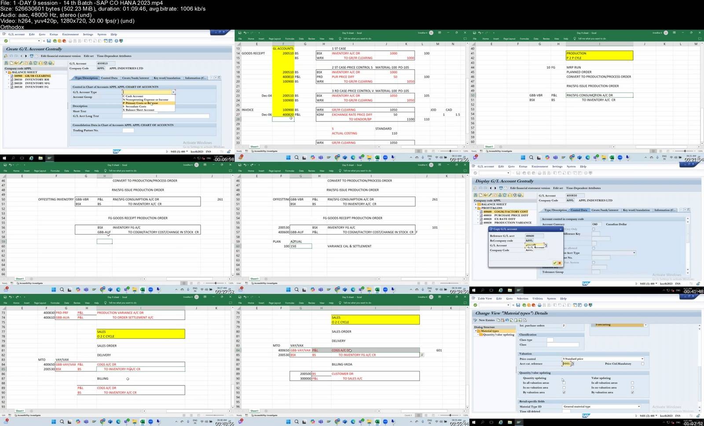Image resolution: width=704 pixels, height=426 pixels.
Task: Switch to Type/Description tab in Display G/L Account
Action: coord(556,210)
